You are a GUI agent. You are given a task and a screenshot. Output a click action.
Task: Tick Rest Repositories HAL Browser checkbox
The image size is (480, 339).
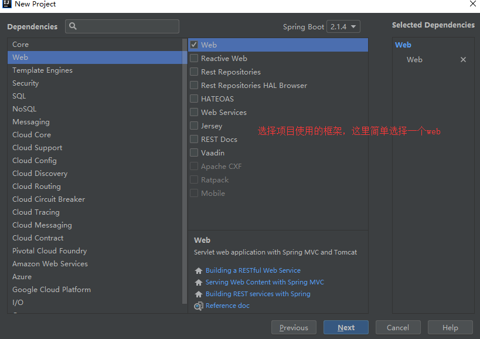pyautogui.click(x=194, y=85)
